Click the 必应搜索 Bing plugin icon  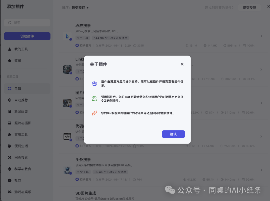pyautogui.click(x=67, y=36)
